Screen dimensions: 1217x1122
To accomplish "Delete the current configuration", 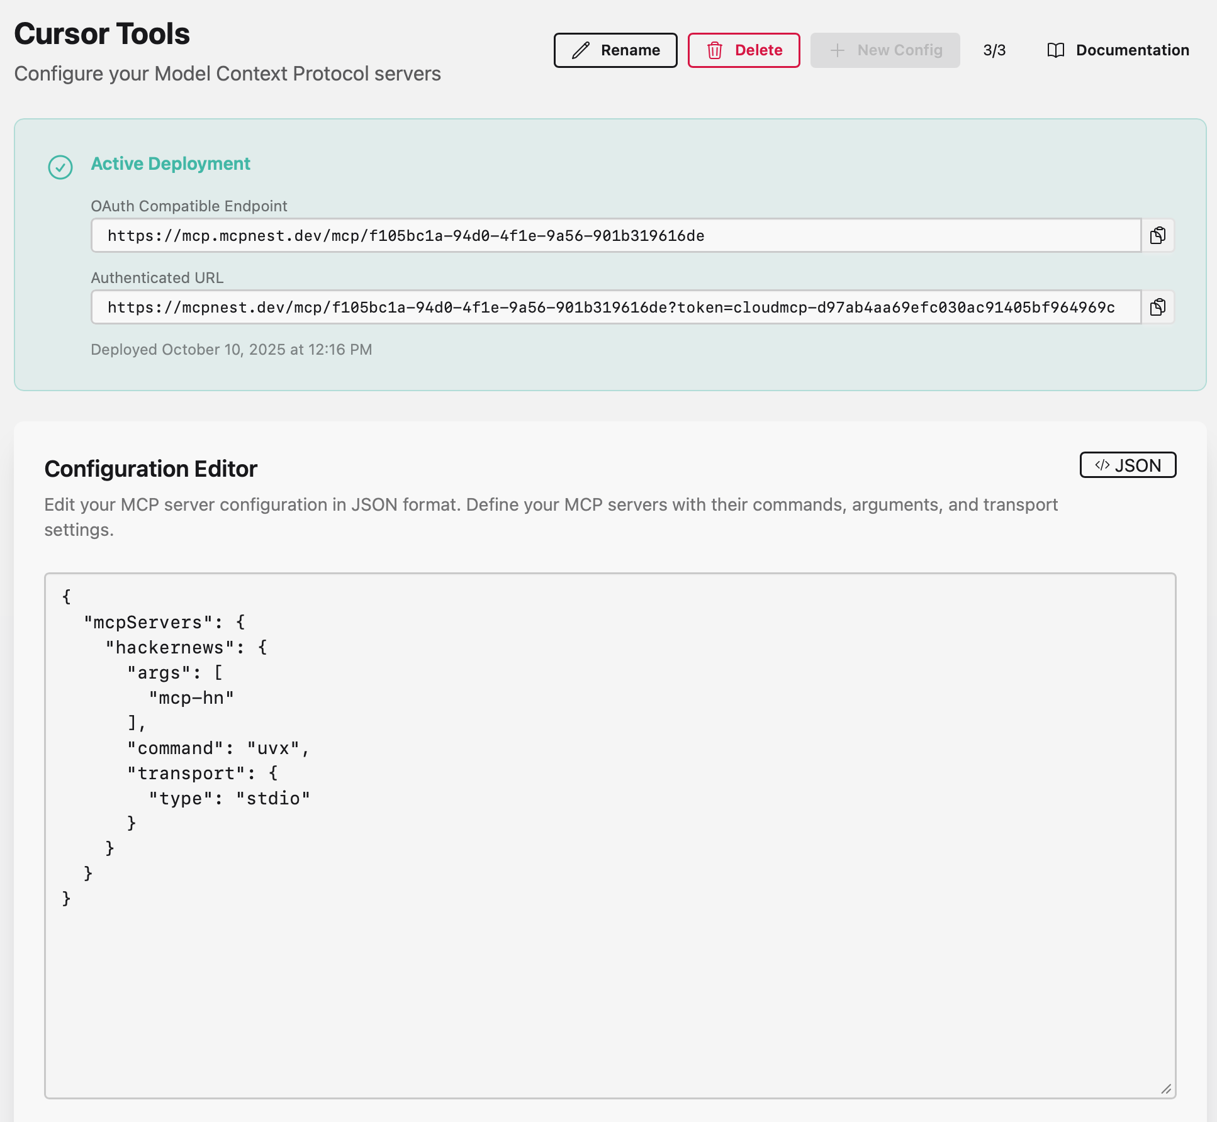I will (744, 50).
